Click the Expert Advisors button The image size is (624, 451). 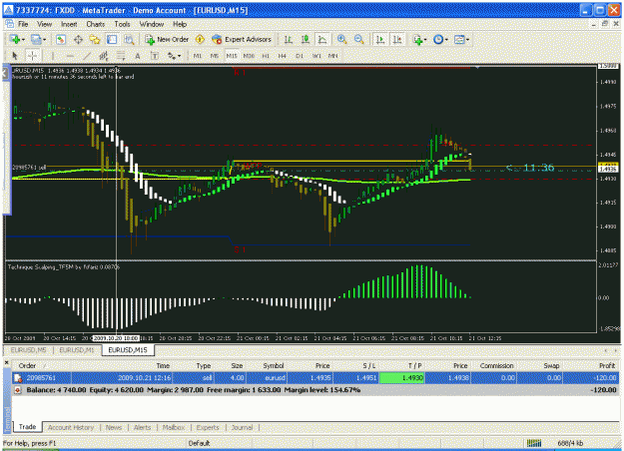point(242,39)
